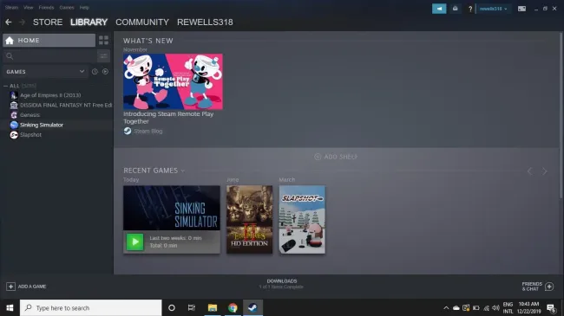Go back with the left arrow
Screen dimensions: 564x316
point(9,23)
